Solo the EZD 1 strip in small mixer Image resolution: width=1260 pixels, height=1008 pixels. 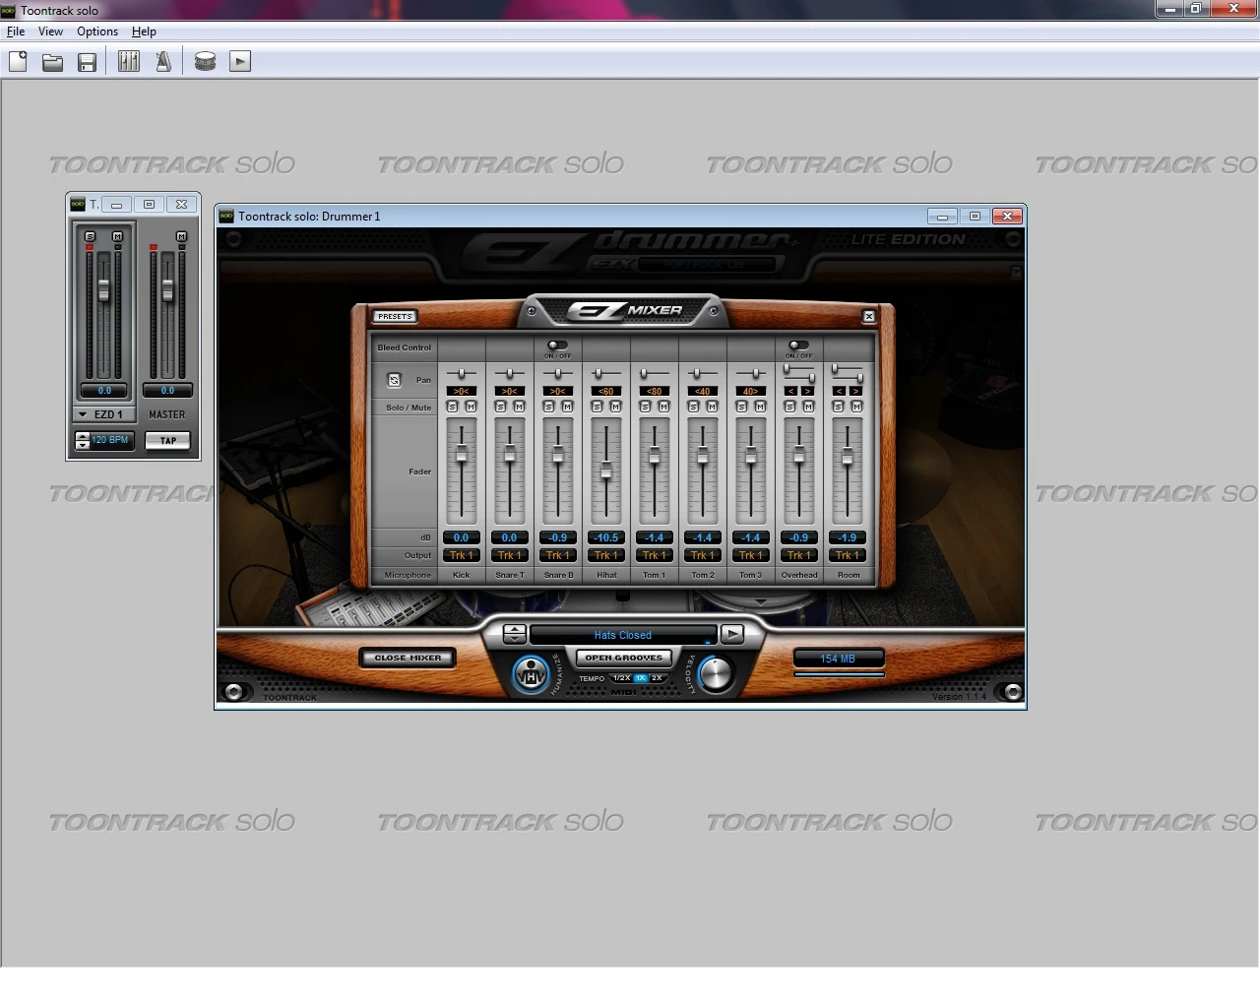click(x=90, y=236)
